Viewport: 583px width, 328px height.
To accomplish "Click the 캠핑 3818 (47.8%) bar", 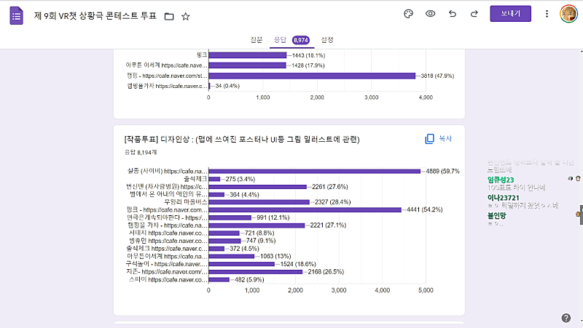I will tap(312, 75).
